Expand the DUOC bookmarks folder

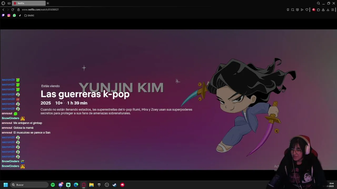click(29, 15)
